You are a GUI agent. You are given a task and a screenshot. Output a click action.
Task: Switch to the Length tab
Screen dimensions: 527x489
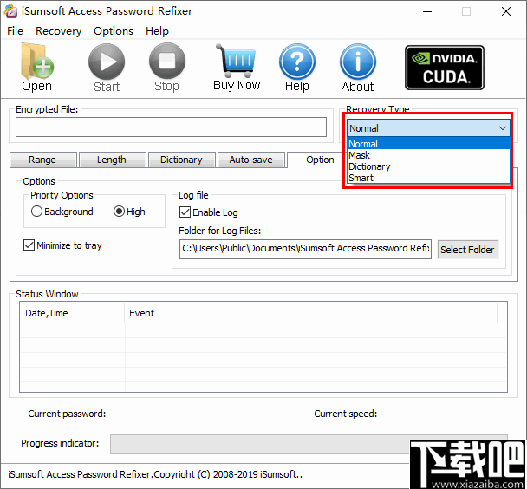click(x=112, y=160)
